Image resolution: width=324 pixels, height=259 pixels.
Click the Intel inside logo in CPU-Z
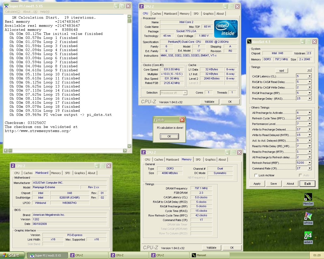pyautogui.click(x=226, y=29)
